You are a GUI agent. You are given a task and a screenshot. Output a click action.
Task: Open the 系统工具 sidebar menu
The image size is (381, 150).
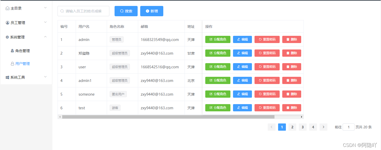26,77
